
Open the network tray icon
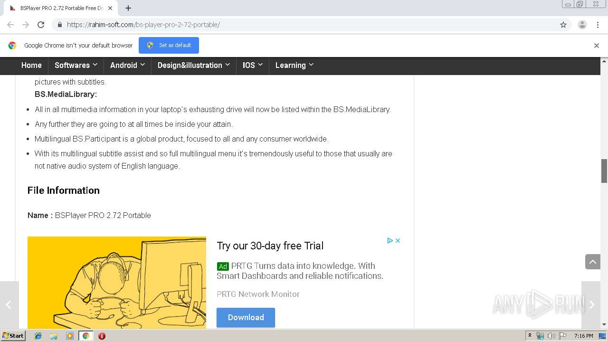(540, 336)
